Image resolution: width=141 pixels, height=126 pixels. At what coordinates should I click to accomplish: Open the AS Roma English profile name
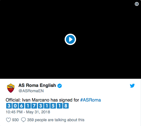click(37, 85)
